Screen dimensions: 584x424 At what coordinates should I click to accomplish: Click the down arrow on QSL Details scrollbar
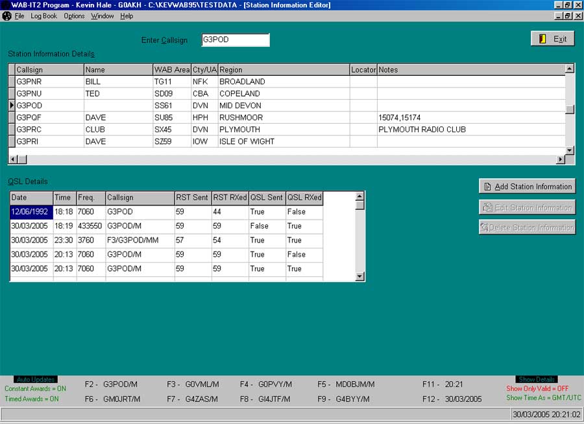(359, 276)
